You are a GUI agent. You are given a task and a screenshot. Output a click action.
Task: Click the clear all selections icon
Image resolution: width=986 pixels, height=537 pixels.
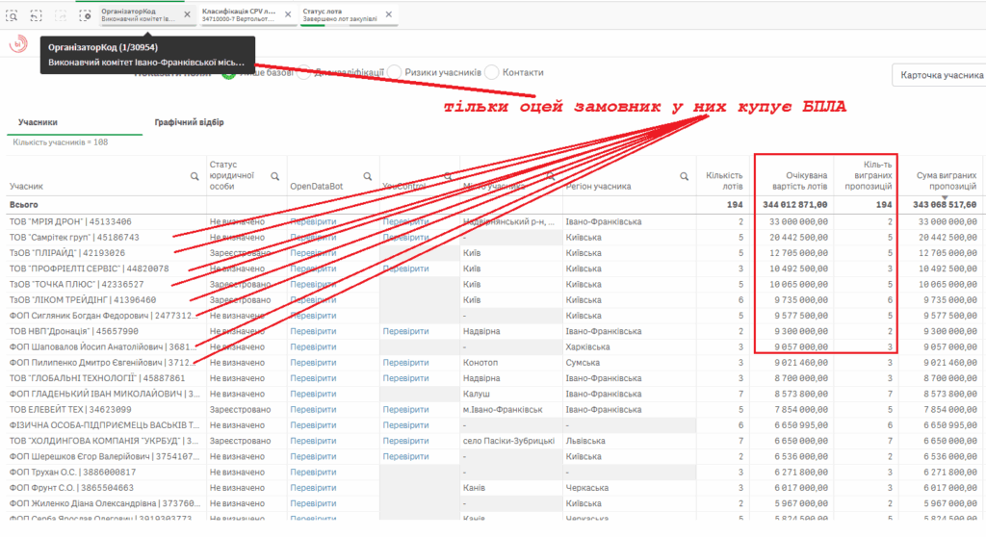87,15
